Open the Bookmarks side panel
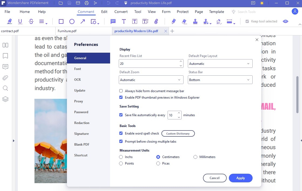 pos(5,56)
